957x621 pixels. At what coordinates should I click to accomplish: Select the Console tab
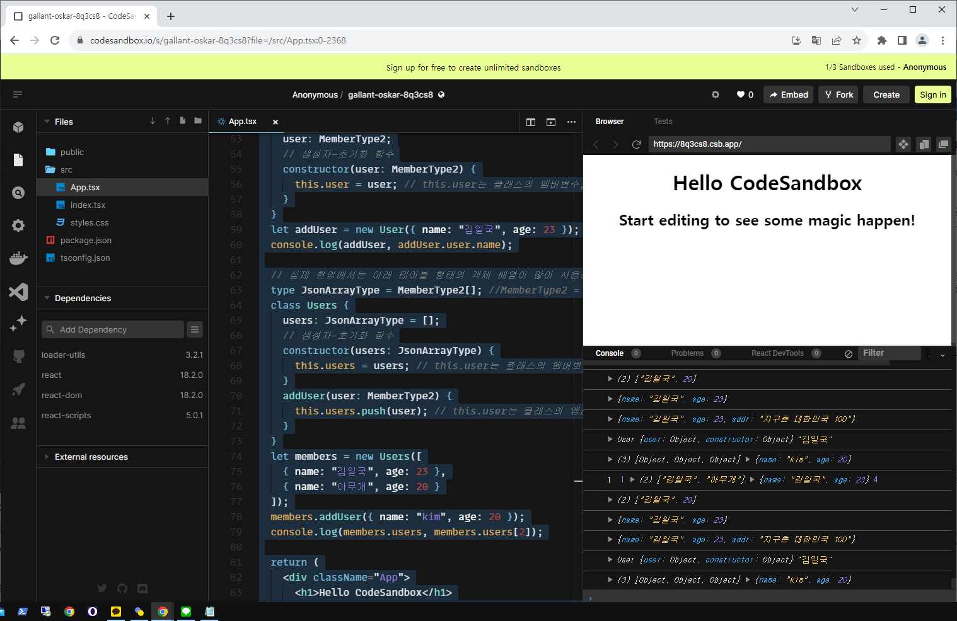610,353
